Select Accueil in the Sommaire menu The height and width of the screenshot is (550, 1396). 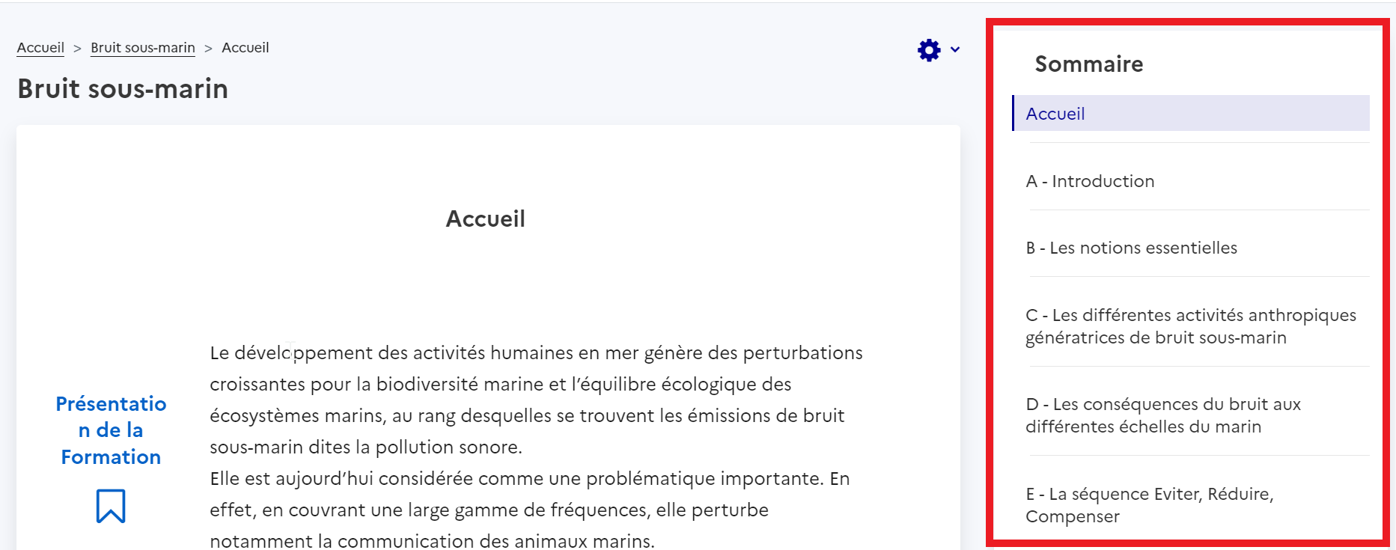click(1055, 114)
